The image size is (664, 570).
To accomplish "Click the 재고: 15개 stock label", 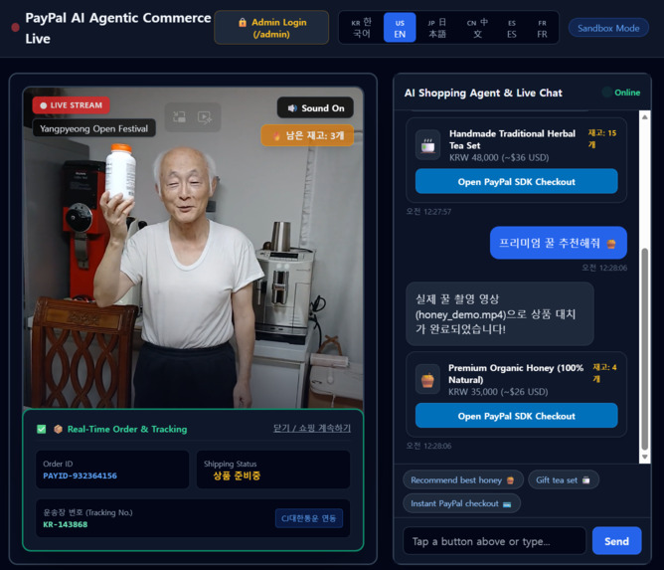I will click(601, 138).
